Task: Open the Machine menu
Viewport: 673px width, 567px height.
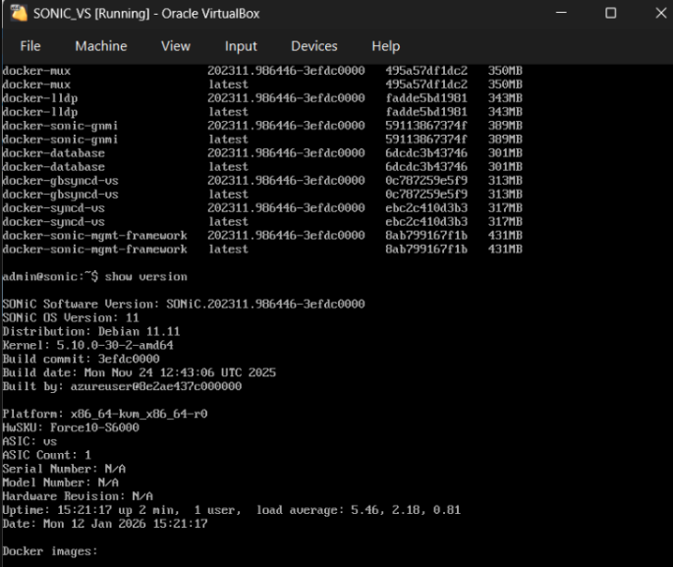Action: click(x=101, y=46)
